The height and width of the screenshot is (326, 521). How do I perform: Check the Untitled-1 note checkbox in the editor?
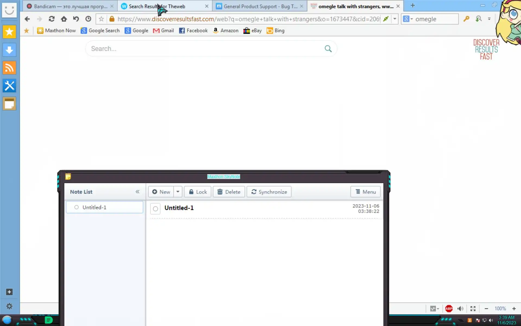tap(155, 209)
